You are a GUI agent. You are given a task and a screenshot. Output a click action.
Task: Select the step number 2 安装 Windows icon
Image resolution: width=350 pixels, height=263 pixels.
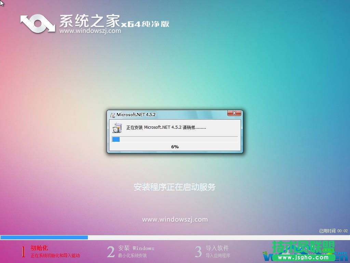pos(110,251)
